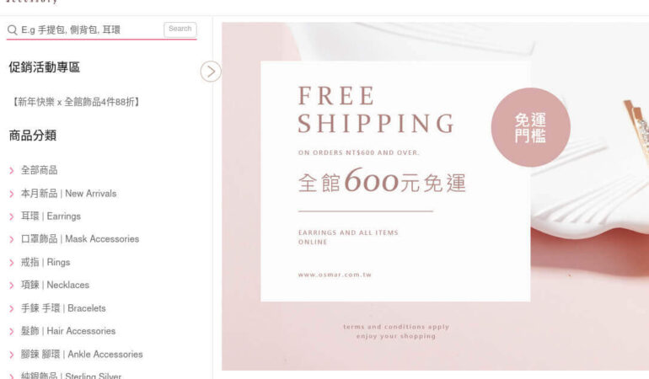Click the chevron beside Necklaces
Screen dimensions: 649x379
click(x=12, y=285)
